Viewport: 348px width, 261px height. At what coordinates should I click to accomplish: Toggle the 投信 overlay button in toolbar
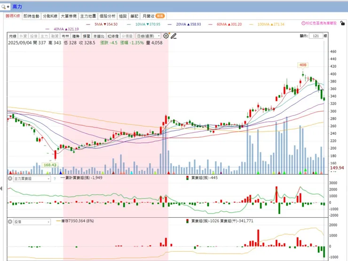(x=34, y=36)
